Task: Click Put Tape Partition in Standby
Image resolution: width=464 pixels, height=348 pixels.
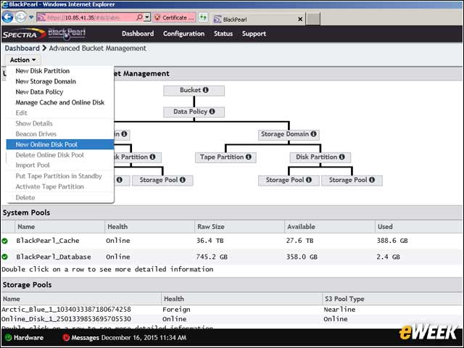Action: (59, 176)
